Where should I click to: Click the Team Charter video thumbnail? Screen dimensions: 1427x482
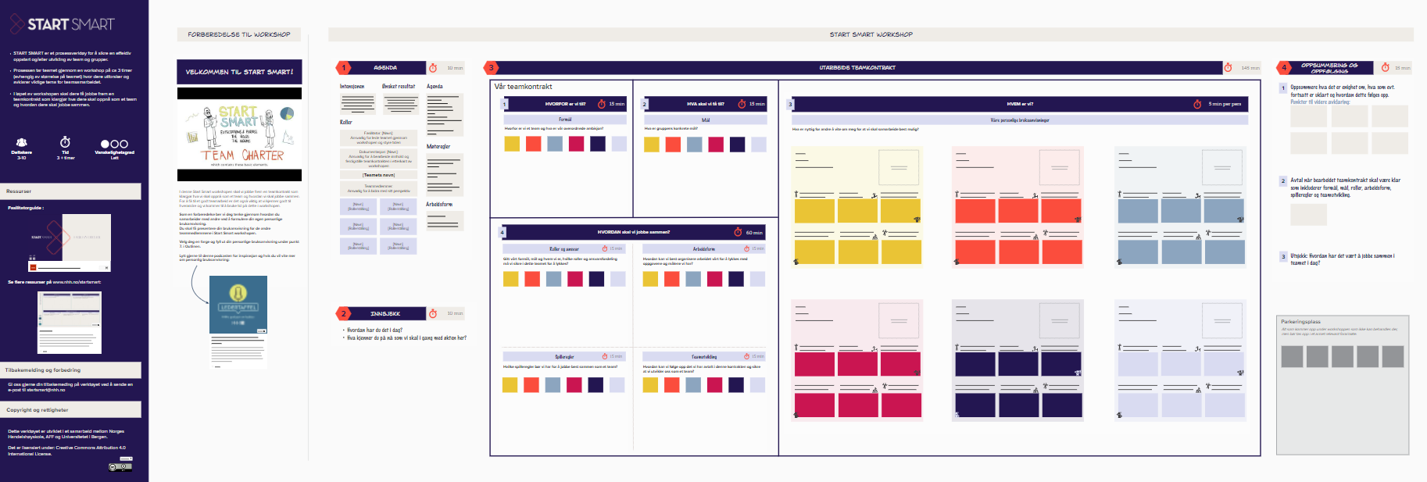click(x=239, y=134)
